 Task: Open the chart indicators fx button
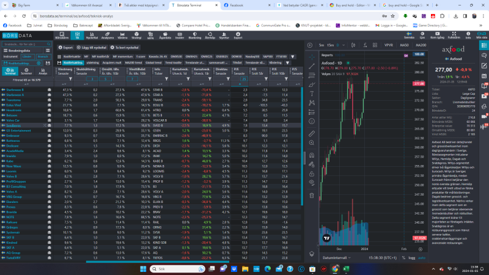coord(365,45)
